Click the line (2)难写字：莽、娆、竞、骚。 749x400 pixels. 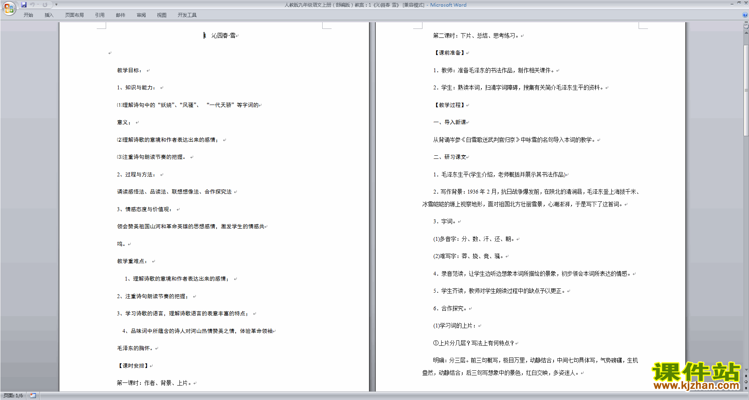point(469,256)
